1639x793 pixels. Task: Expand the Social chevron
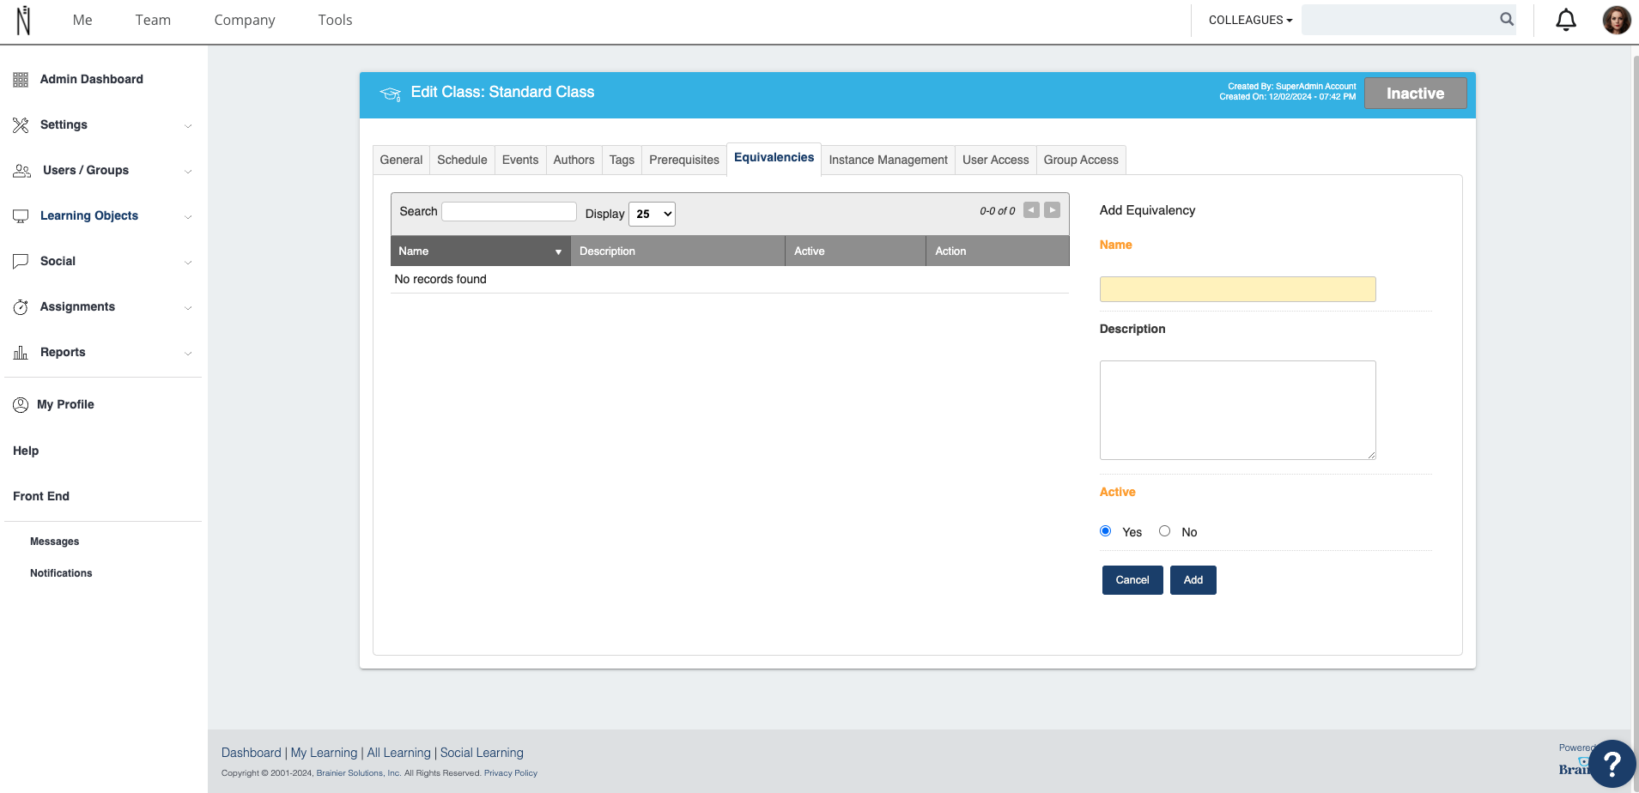tap(188, 263)
